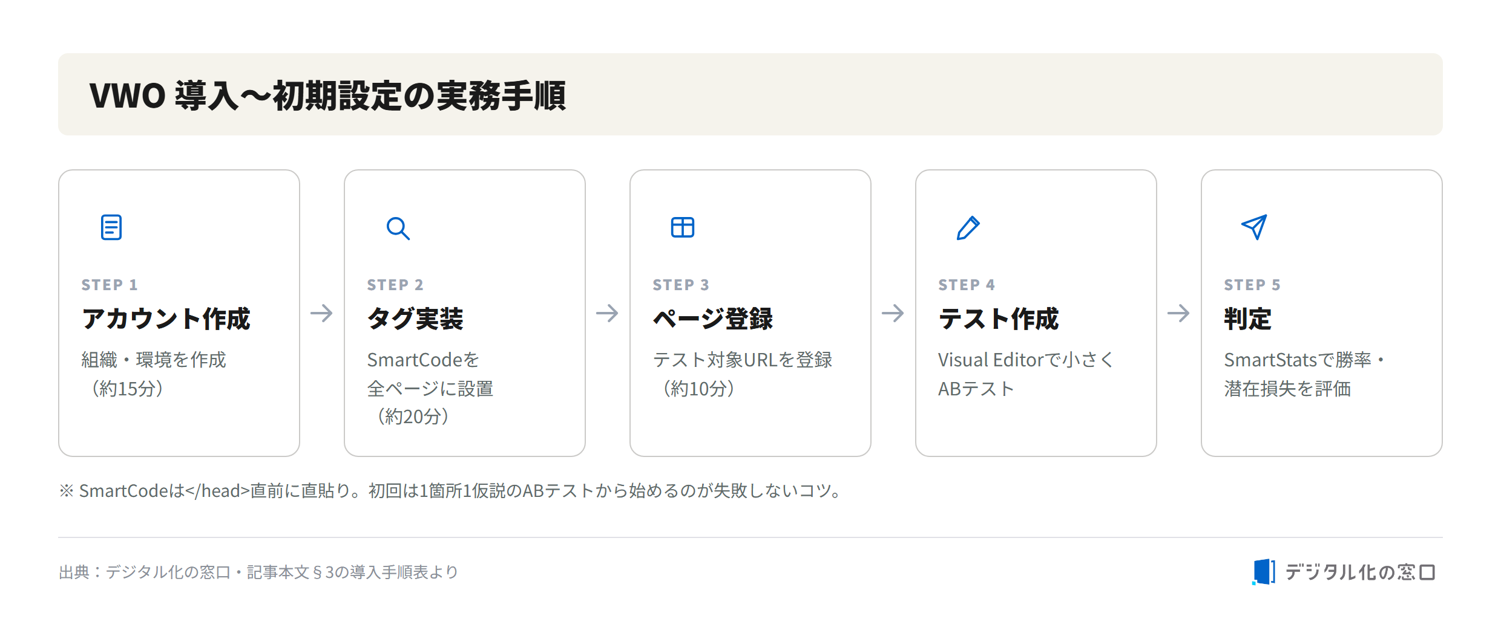Click the arrow between Step 4 and Step 5
Screen dimensions: 1501x642
point(1178,313)
